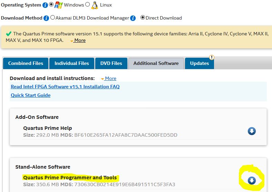Click the Quartus Prime Help title

(x=48, y=128)
